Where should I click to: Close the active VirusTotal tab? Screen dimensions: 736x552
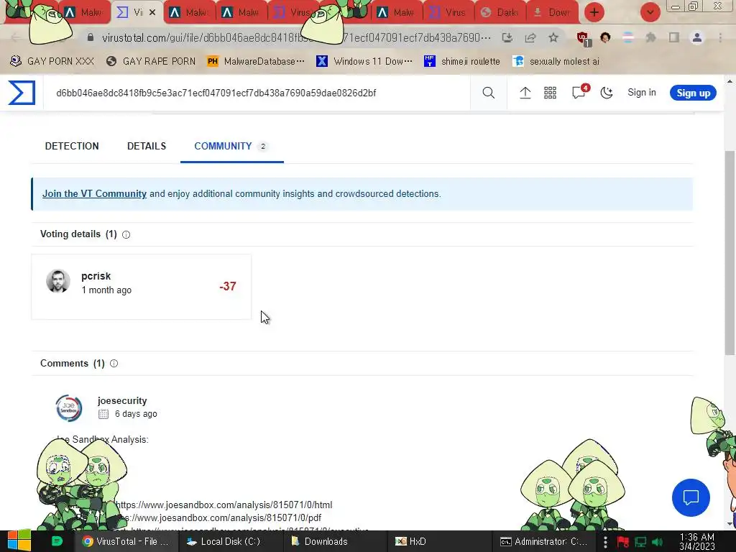pos(152,13)
